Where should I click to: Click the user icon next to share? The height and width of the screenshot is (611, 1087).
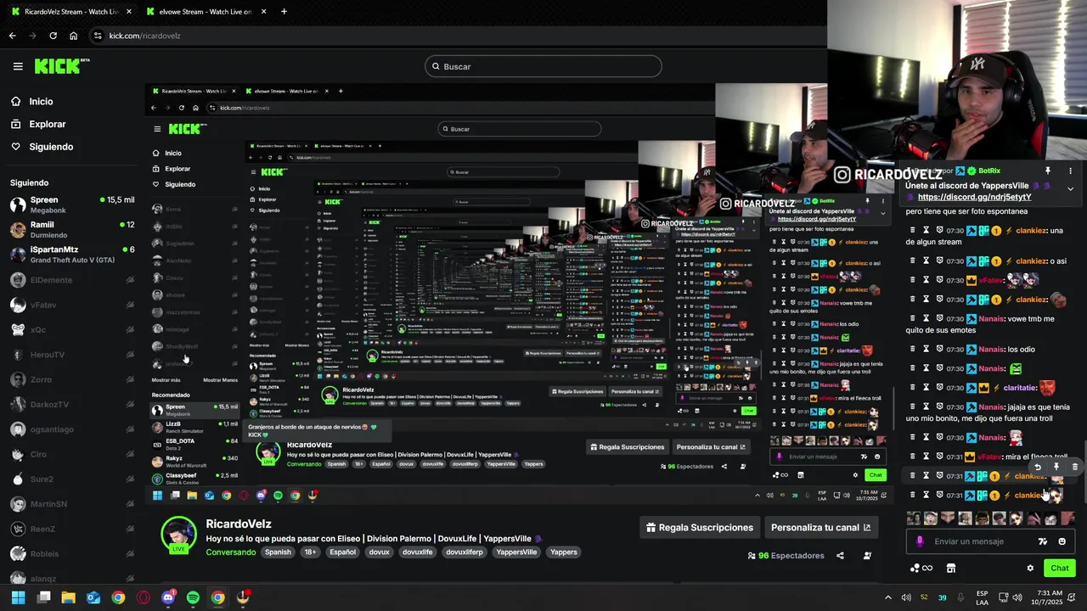coord(867,556)
